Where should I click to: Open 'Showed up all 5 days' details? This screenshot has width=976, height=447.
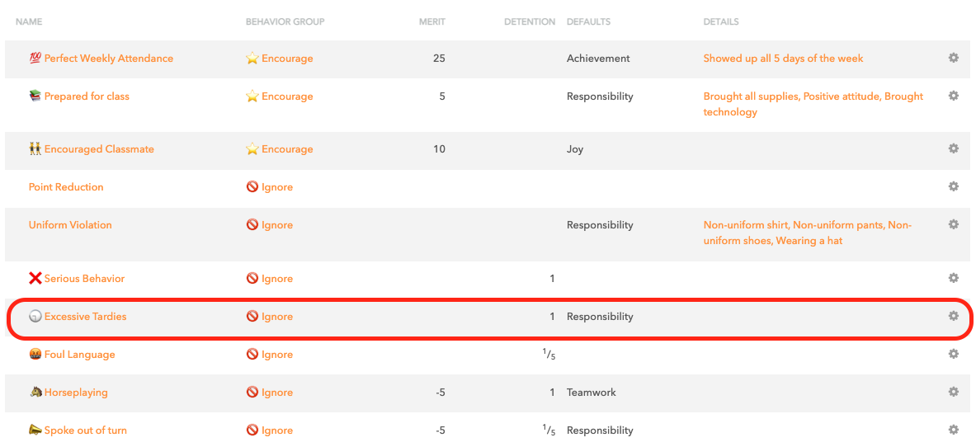[783, 59]
